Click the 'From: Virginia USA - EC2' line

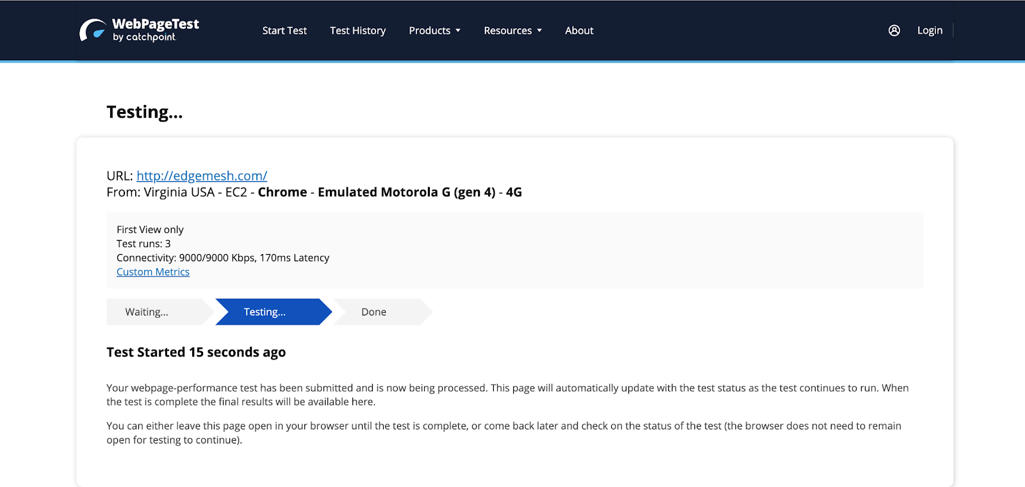(314, 192)
